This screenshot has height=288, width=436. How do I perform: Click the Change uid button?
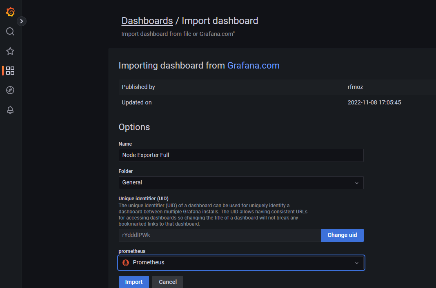[342, 235]
